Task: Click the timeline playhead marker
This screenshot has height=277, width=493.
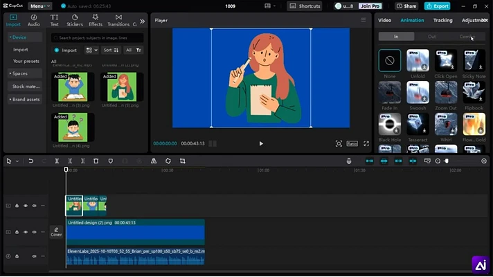Action: coord(66,170)
